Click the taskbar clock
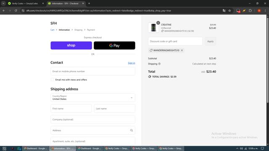The image size is (269, 151). coord(253,148)
